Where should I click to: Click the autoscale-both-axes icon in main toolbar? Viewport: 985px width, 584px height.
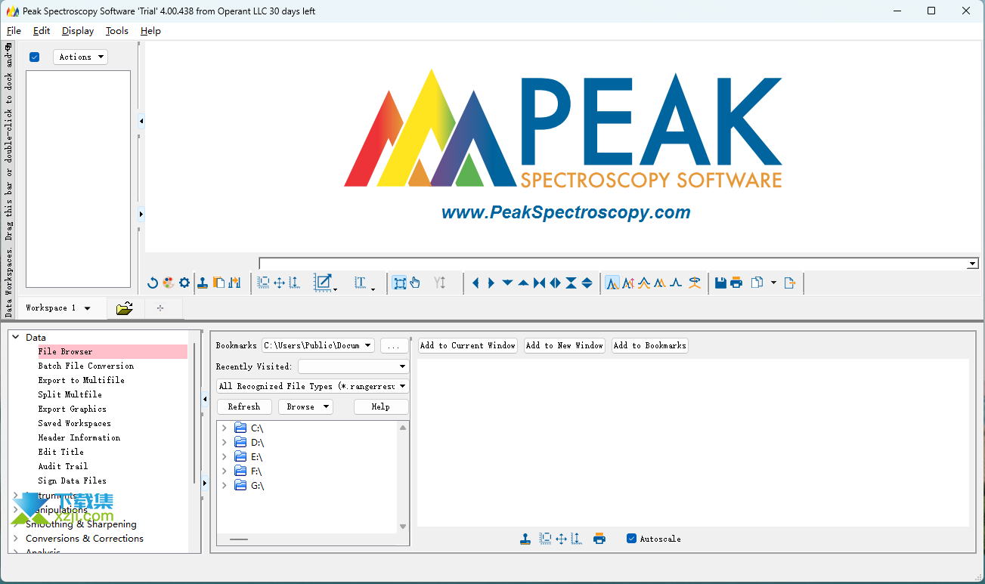[263, 283]
